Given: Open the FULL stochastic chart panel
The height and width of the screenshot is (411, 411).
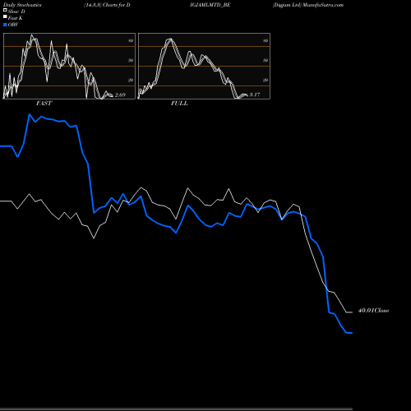Looking at the screenshot, I should pyautogui.click(x=204, y=66).
